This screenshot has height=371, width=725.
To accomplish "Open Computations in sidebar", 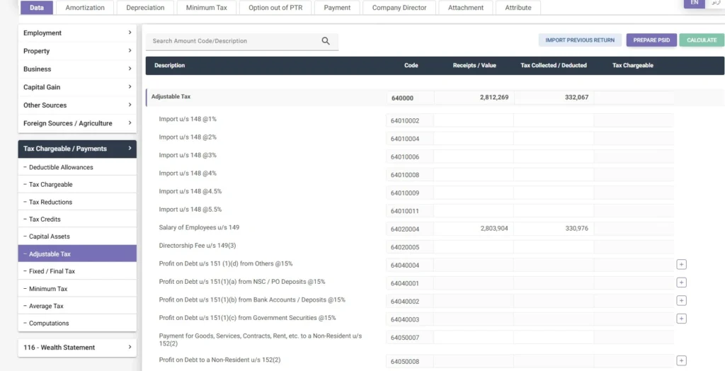I will pos(77,324).
